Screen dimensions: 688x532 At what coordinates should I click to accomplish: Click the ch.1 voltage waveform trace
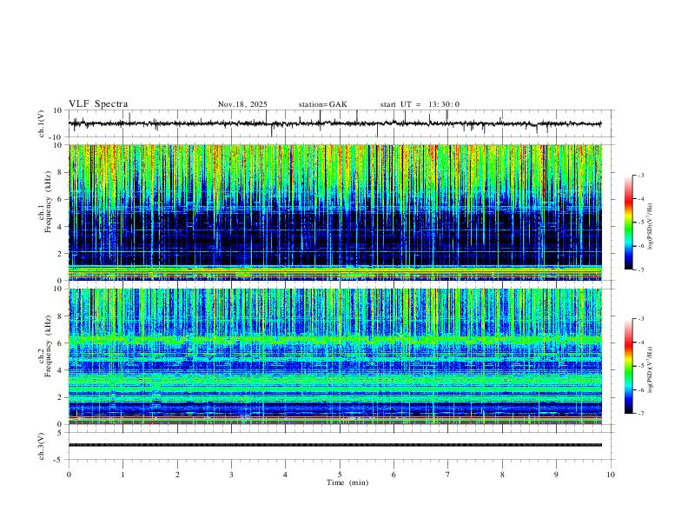(x=335, y=123)
